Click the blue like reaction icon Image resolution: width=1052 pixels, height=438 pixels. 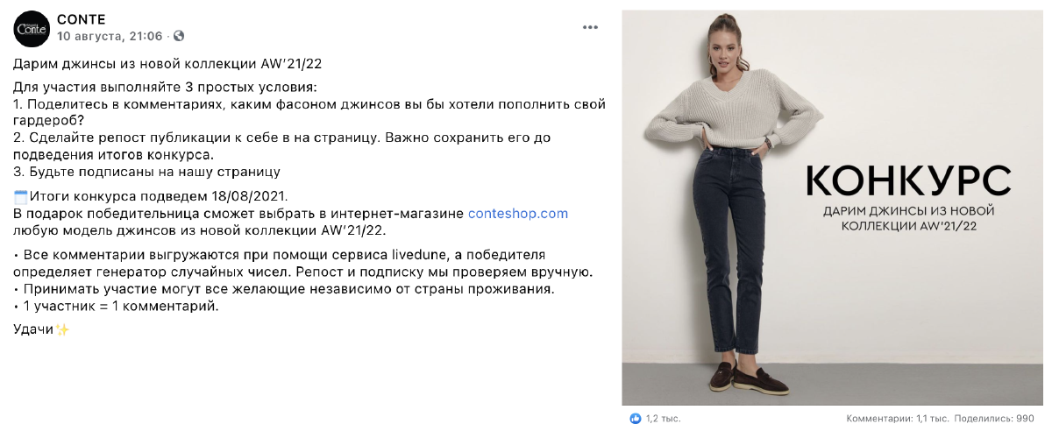pos(635,419)
